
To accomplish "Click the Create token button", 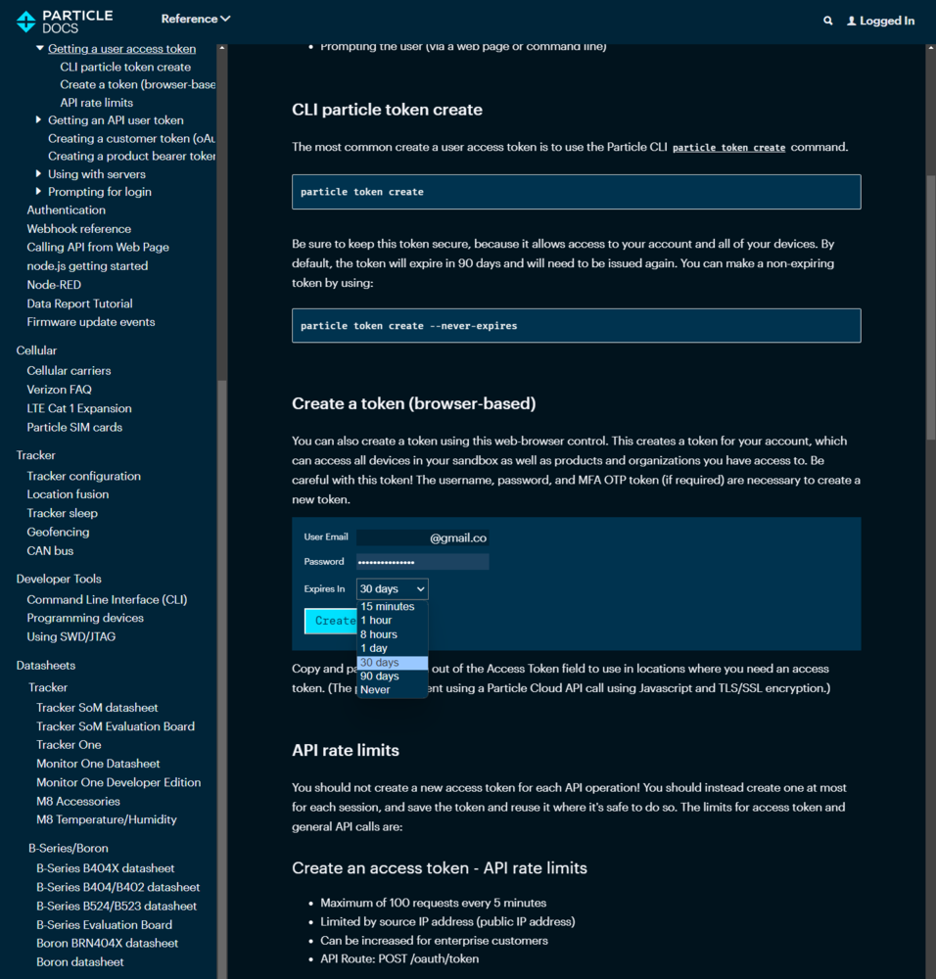I will [x=331, y=621].
